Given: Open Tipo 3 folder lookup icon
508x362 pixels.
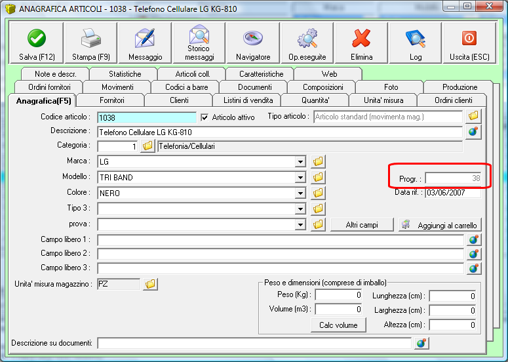Looking at the screenshot, I should 318,209.
